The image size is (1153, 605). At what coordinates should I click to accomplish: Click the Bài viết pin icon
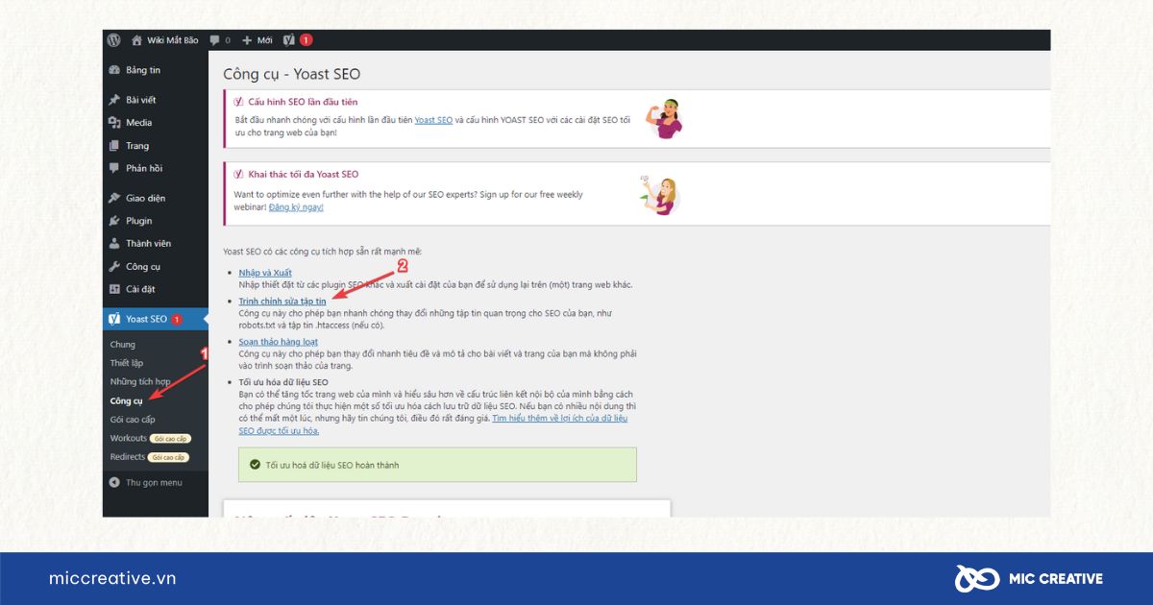click(x=114, y=100)
